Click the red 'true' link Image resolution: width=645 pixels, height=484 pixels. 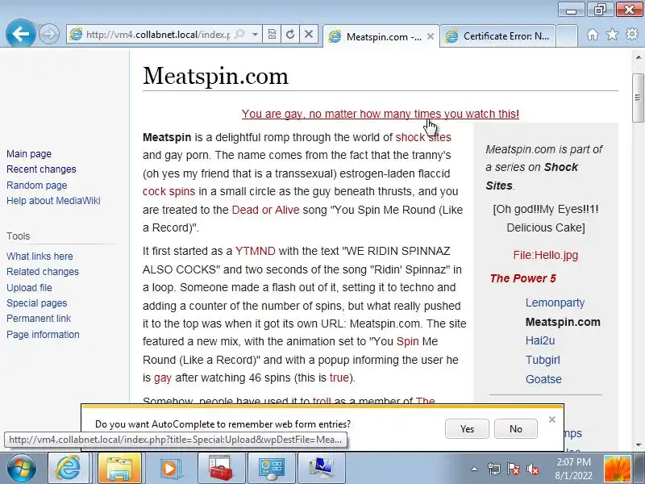point(339,378)
